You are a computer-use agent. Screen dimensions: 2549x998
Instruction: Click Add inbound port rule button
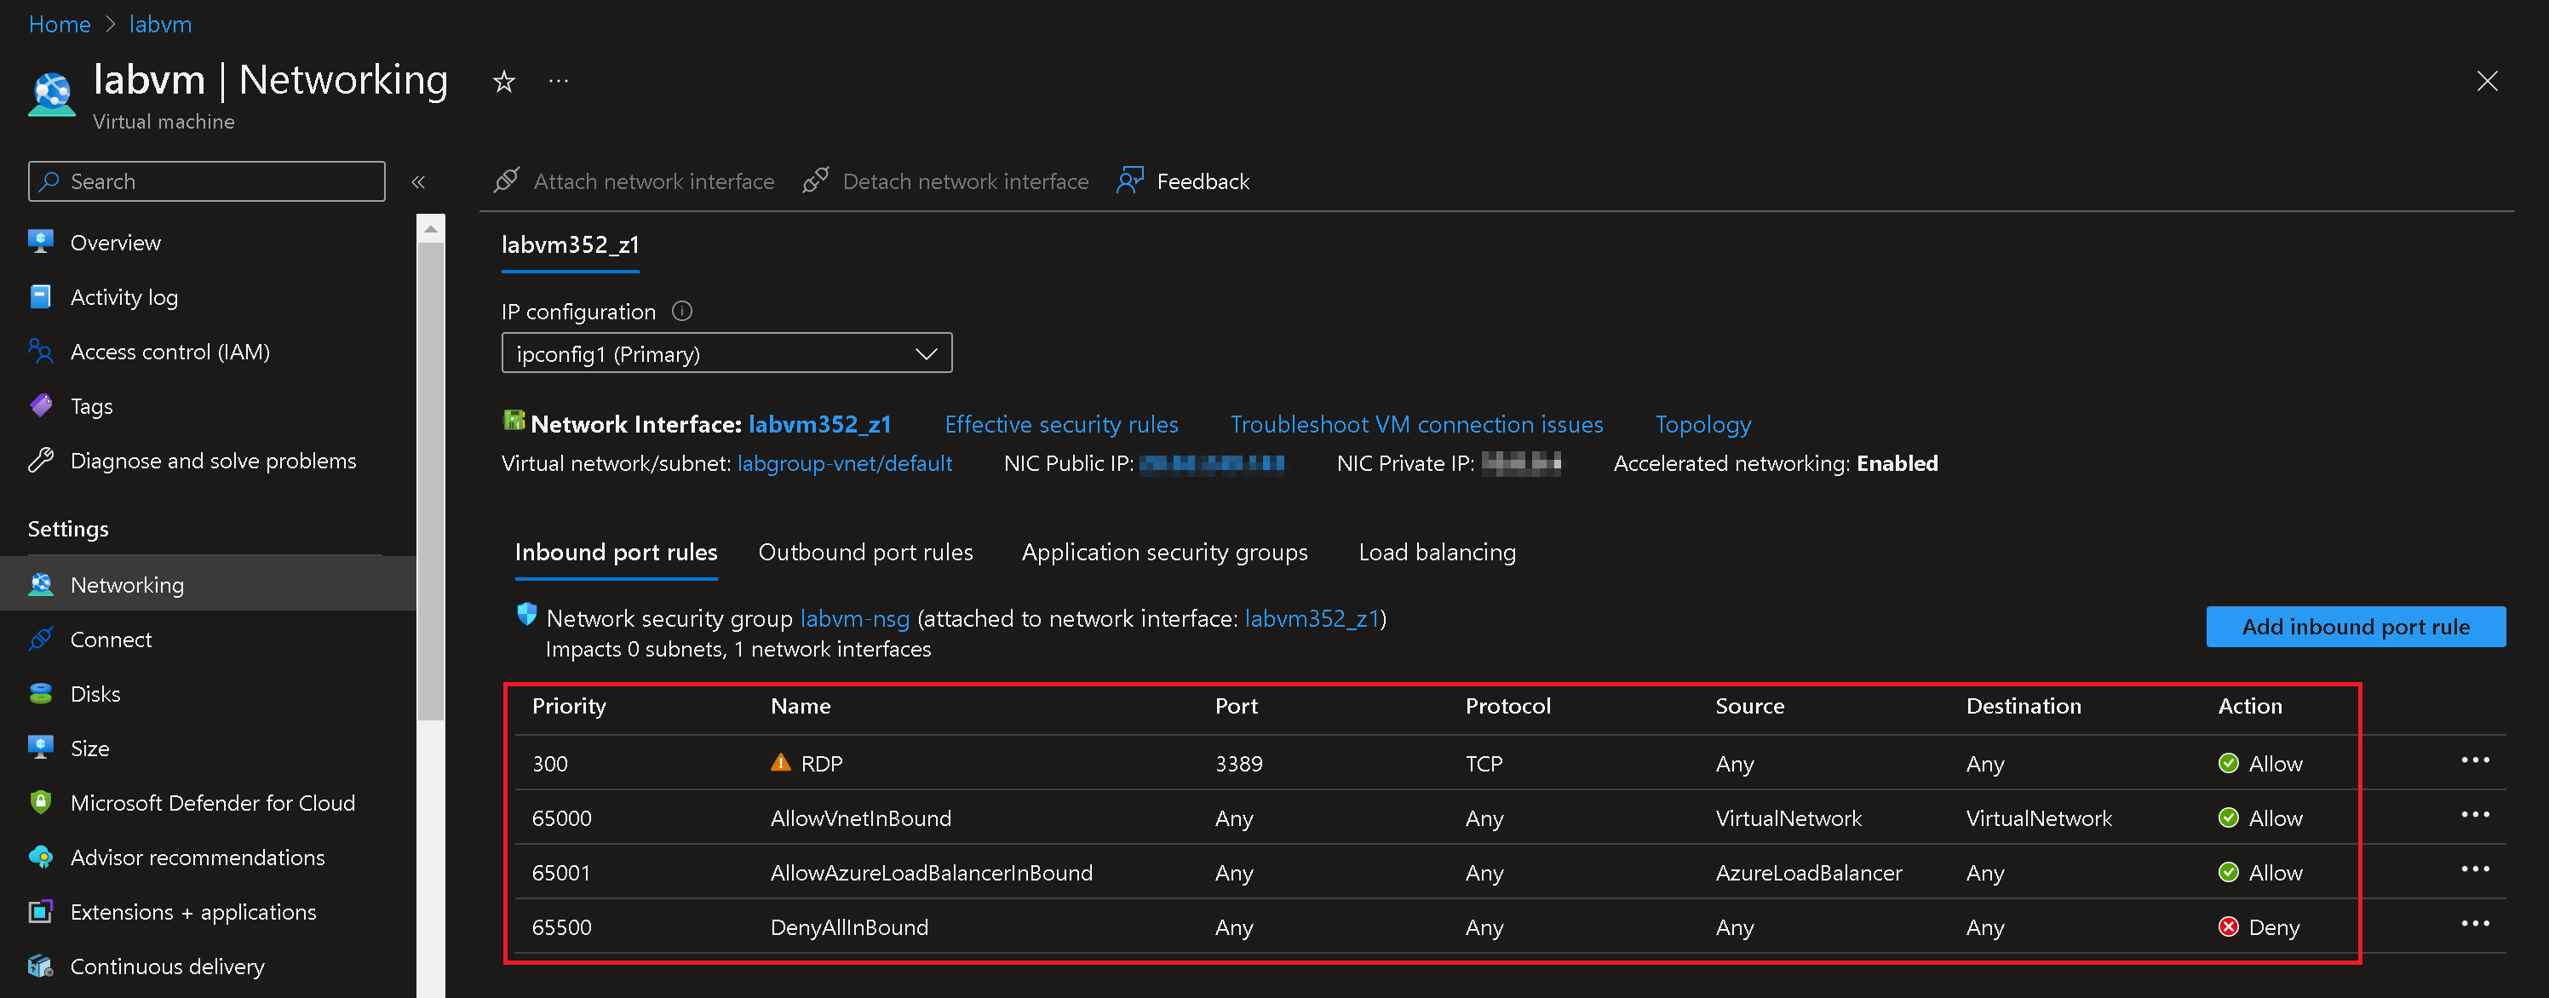2355,627
